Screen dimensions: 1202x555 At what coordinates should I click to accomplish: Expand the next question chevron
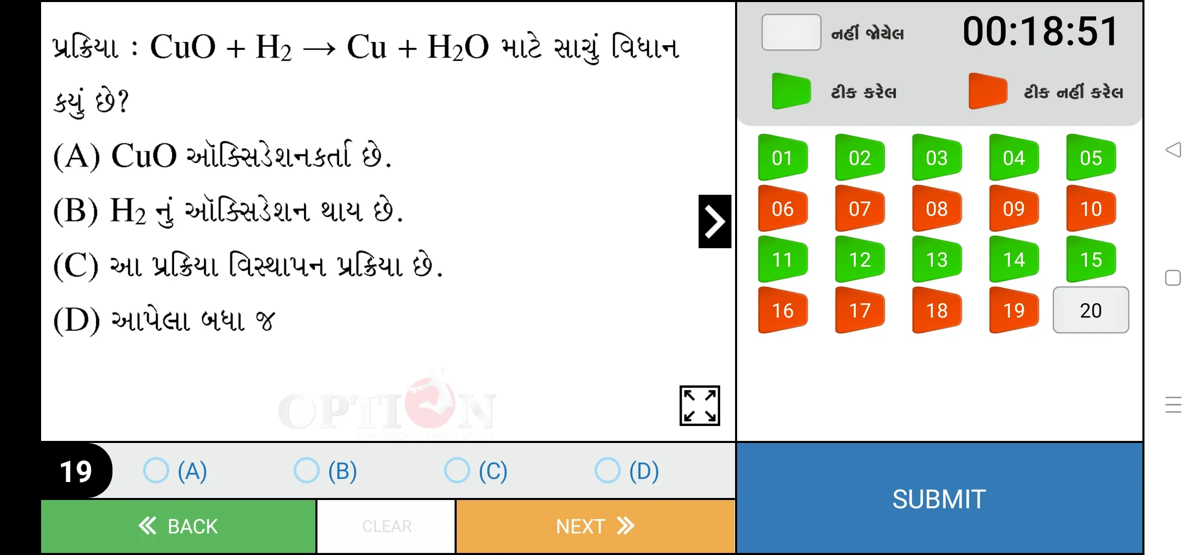click(713, 221)
